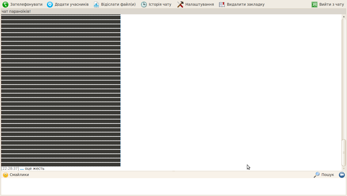347x196 pixels.
Task: Open the 'Смайлики' emoticon picker
Action: [x=19, y=175]
